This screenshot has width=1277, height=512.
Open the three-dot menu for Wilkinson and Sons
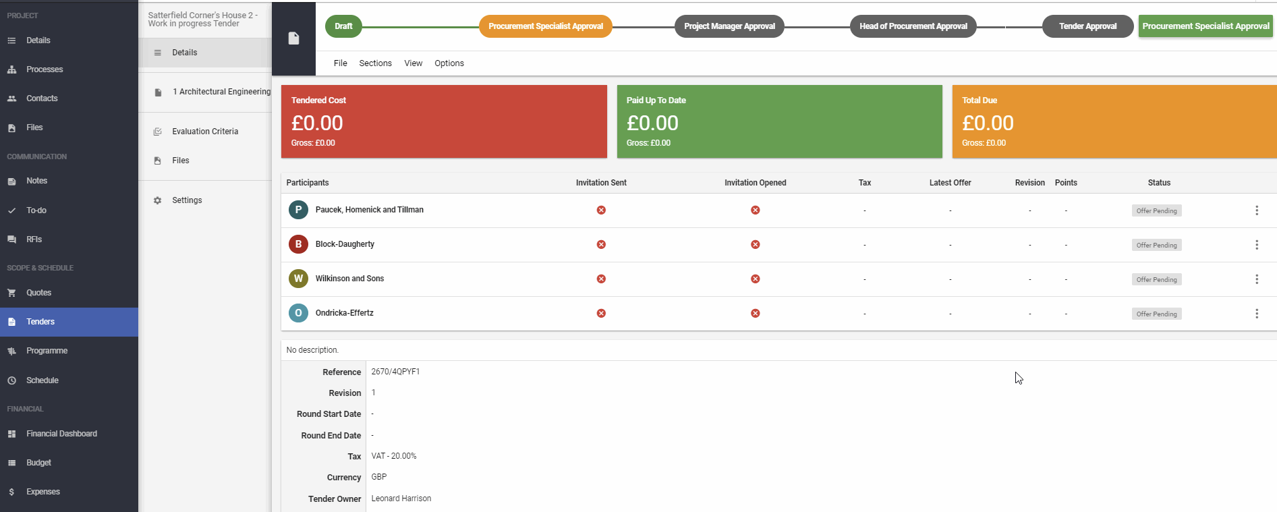click(x=1257, y=279)
